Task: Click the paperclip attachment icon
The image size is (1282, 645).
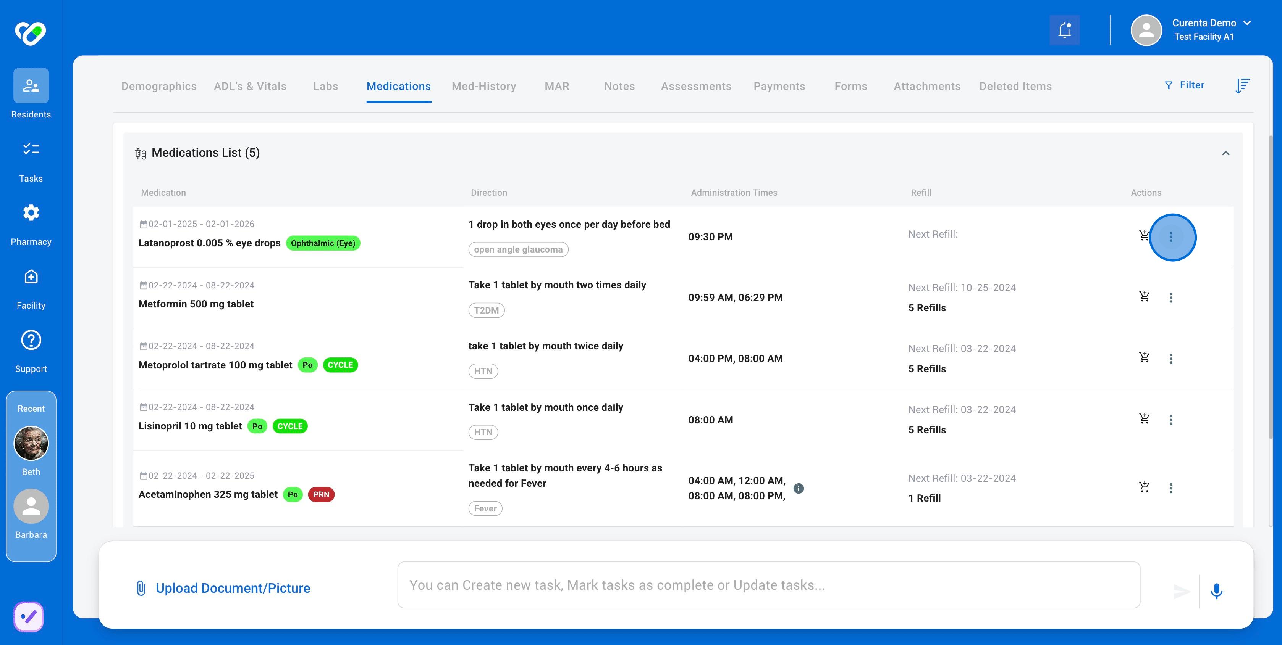Action: (141, 588)
